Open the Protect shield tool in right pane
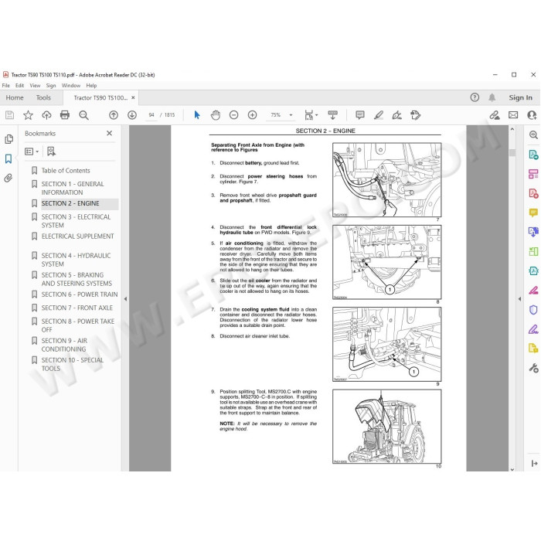 (x=533, y=309)
